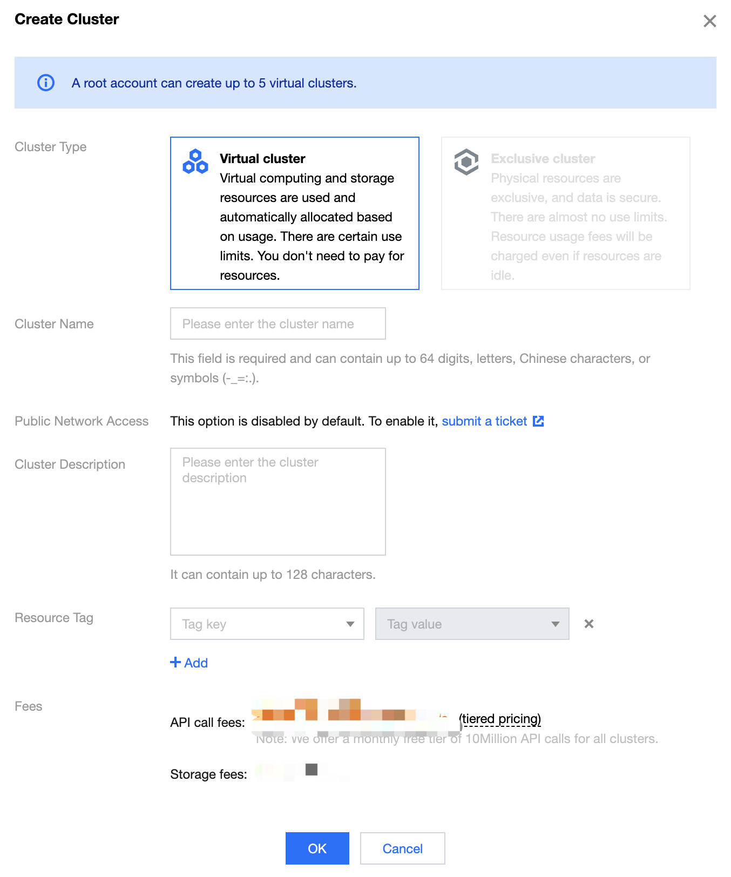The image size is (731, 877).
Task: Click the external link icon beside submit a ticket
Action: pos(538,421)
